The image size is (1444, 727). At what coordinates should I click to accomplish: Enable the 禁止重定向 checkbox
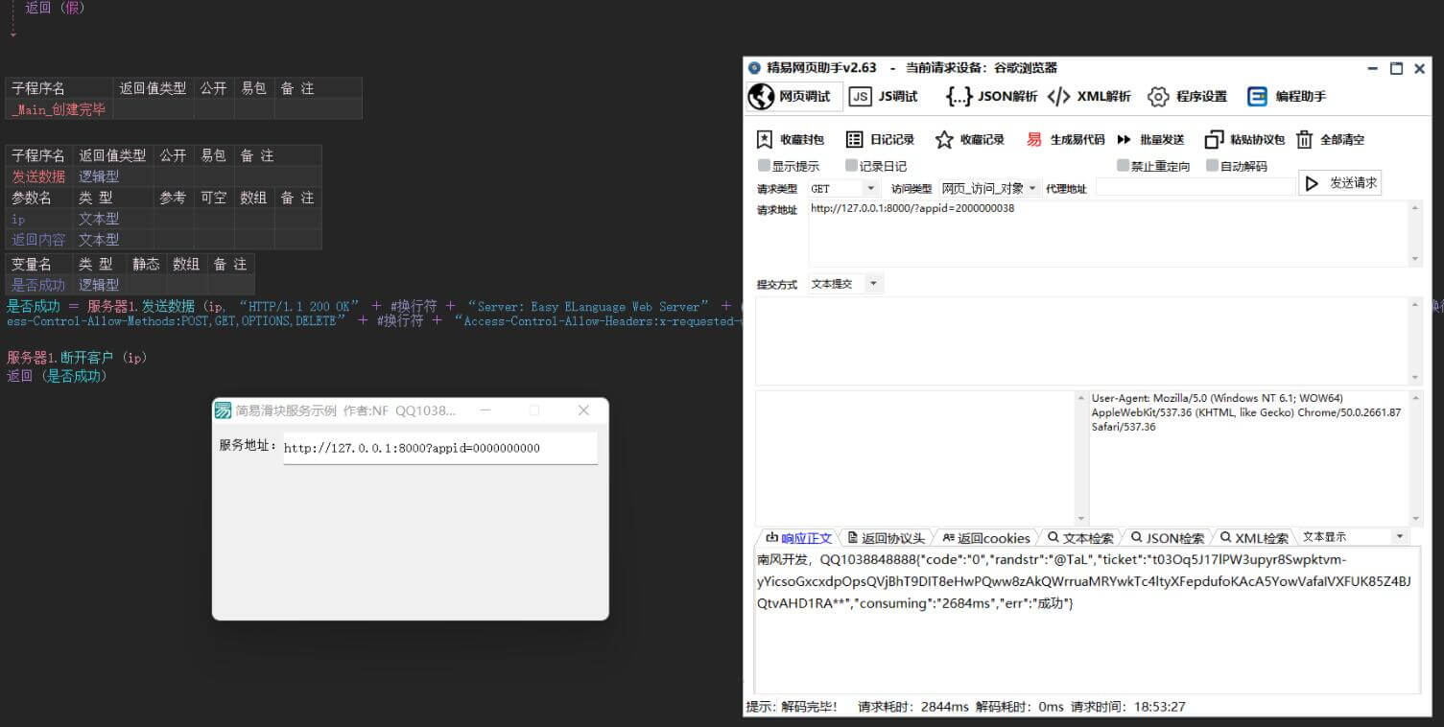click(x=1123, y=165)
